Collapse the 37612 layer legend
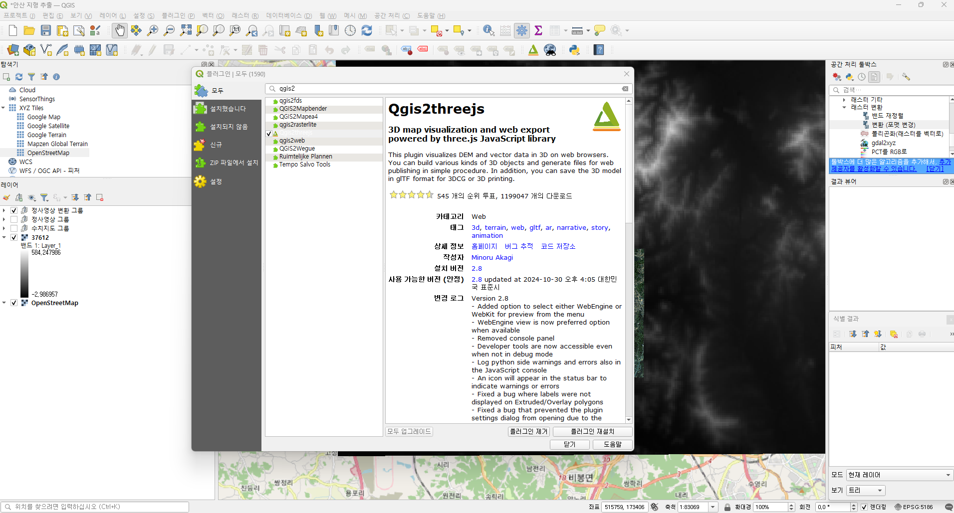This screenshot has height=513, width=954. click(4, 237)
